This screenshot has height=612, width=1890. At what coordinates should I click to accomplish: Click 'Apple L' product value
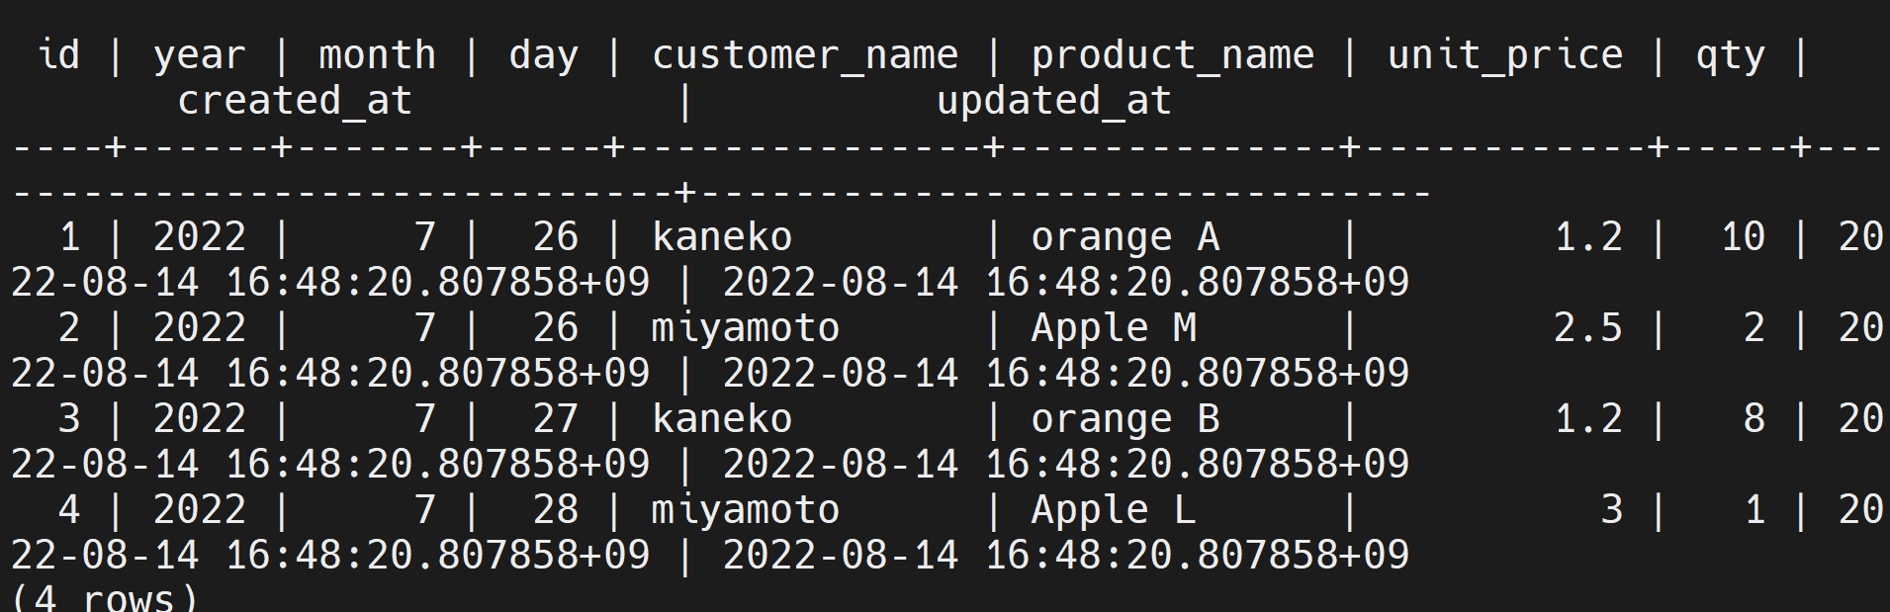[x=1114, y=510]
